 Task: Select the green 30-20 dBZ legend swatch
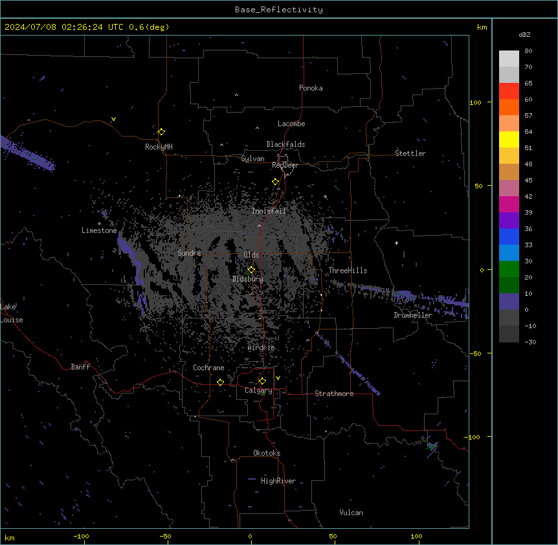click(509, 269)
